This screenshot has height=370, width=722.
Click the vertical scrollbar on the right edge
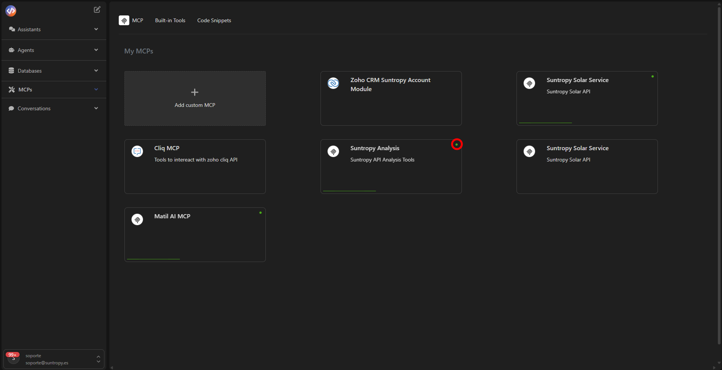point(719,176)
